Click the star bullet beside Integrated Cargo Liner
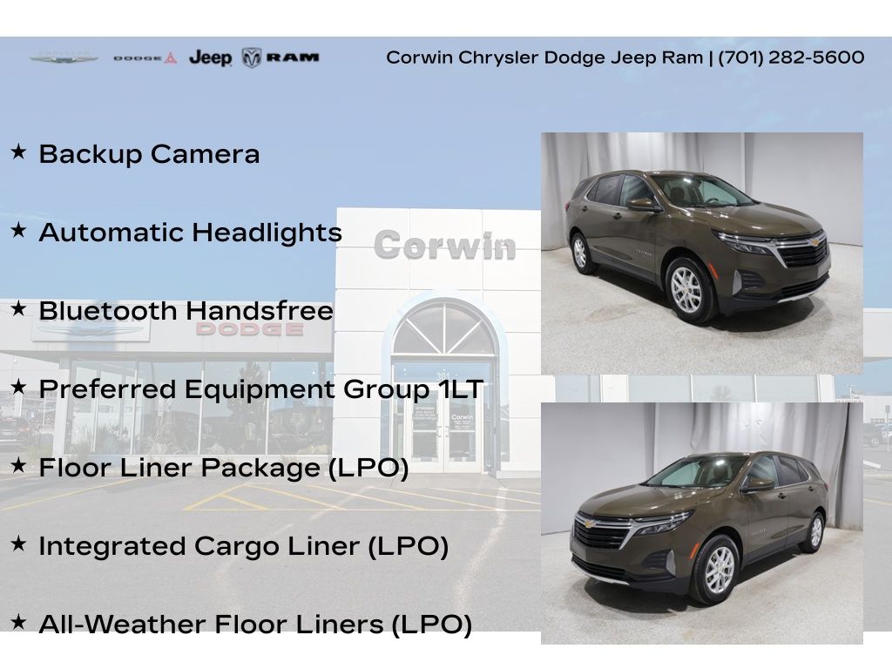The width and height of the screenshot is (892, 669). pyautogui.click(x=19, y=544)
